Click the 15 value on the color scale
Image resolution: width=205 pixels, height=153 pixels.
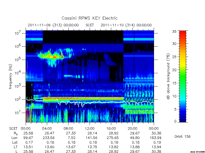click(175, 83)
